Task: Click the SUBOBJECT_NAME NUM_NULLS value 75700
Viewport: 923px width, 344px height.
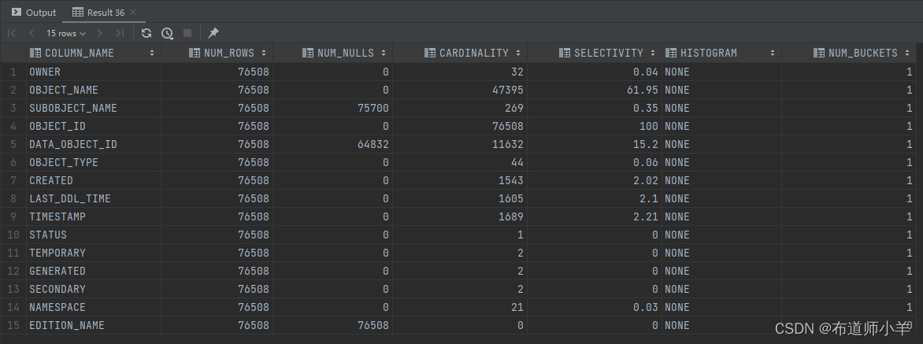Action: click(x=370, y=108)
